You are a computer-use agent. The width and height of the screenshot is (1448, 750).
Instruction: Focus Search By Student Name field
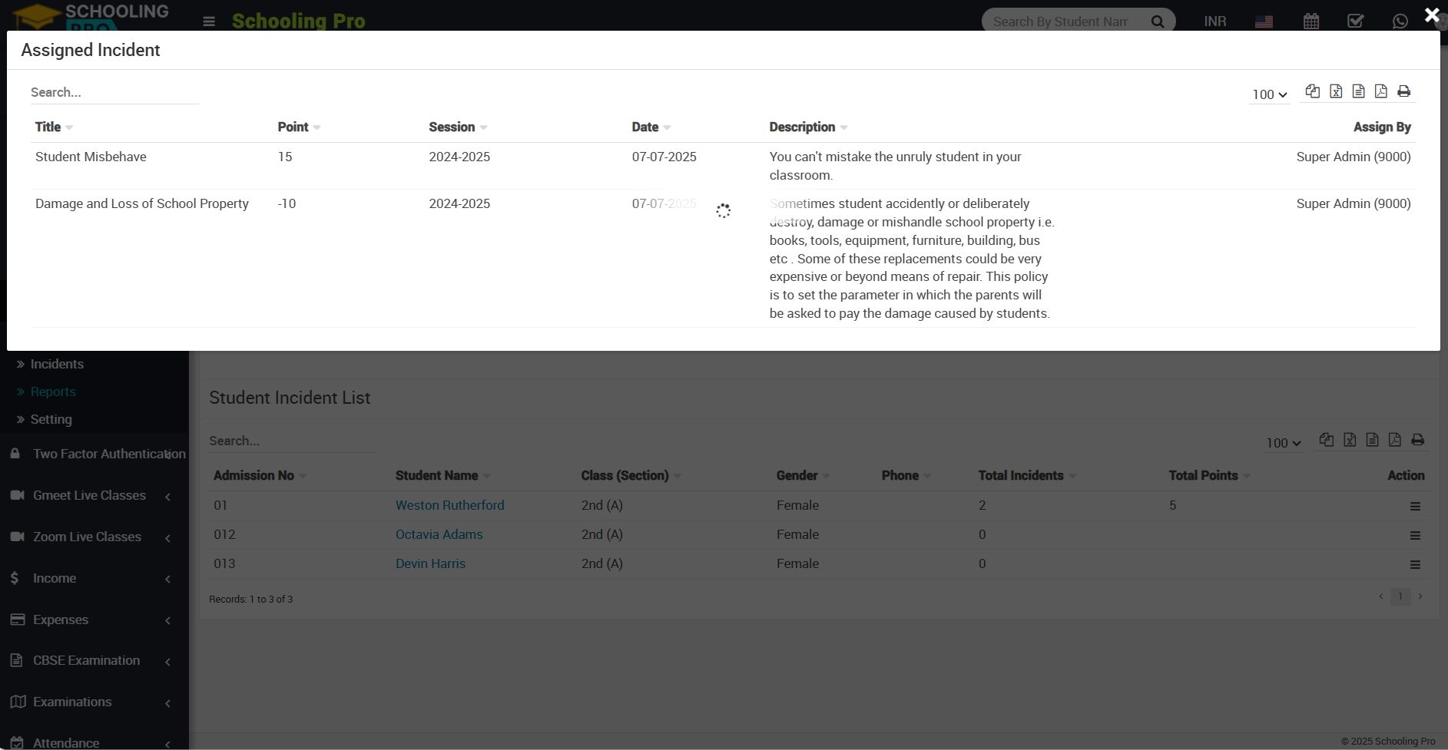1064,21
